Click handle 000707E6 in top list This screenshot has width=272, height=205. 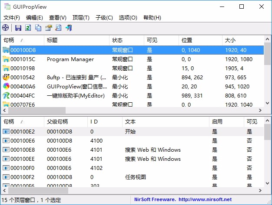click(x=23, y=104)
